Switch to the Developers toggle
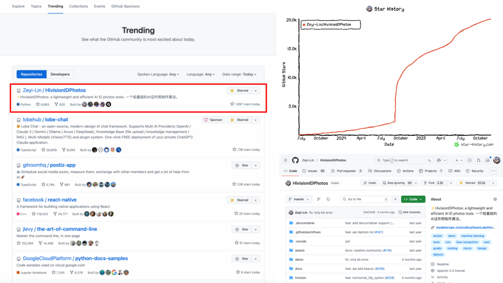The height and width of the screenshot is (283, 503). (60, 74)
